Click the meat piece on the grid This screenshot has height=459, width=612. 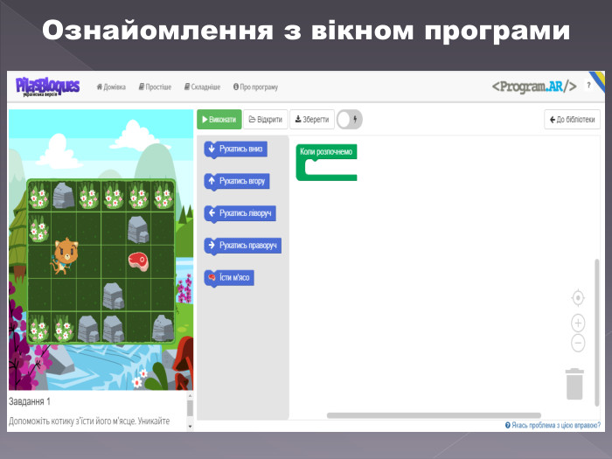(138, 261)
